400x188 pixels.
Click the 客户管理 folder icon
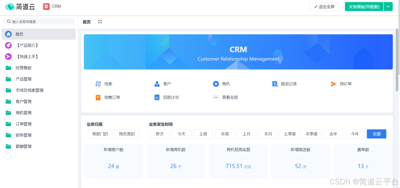tap(8, 102)
